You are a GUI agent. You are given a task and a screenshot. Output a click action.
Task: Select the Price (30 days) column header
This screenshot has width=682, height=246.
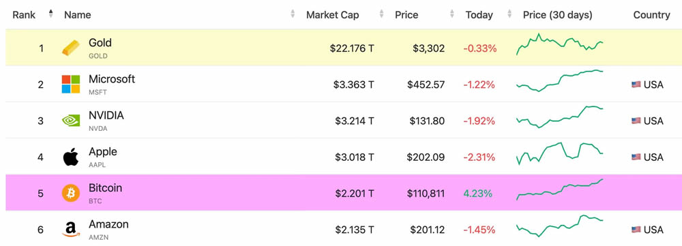tap(558, 15)
